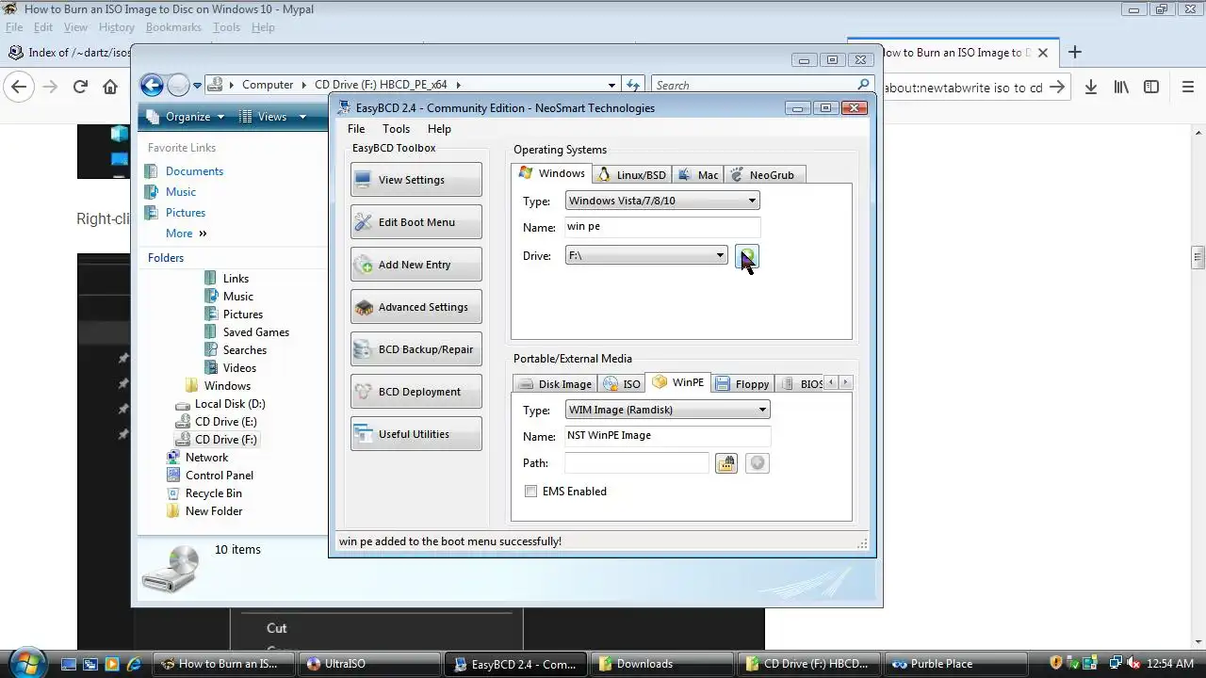1206x678 pixels.
Task: Switch to the Mac tab
Action: (x=698, y=175)
